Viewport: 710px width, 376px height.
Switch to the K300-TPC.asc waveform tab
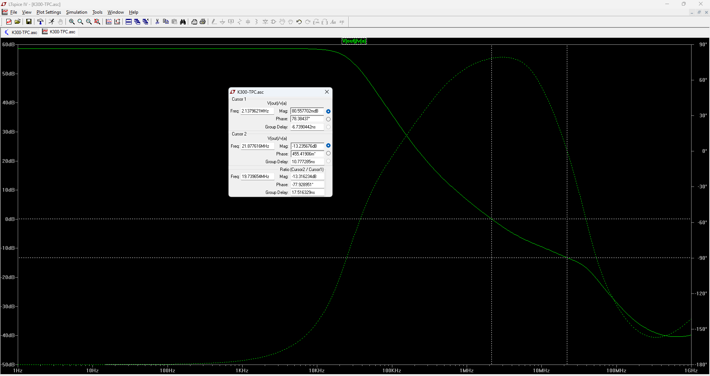pos(59,32)
